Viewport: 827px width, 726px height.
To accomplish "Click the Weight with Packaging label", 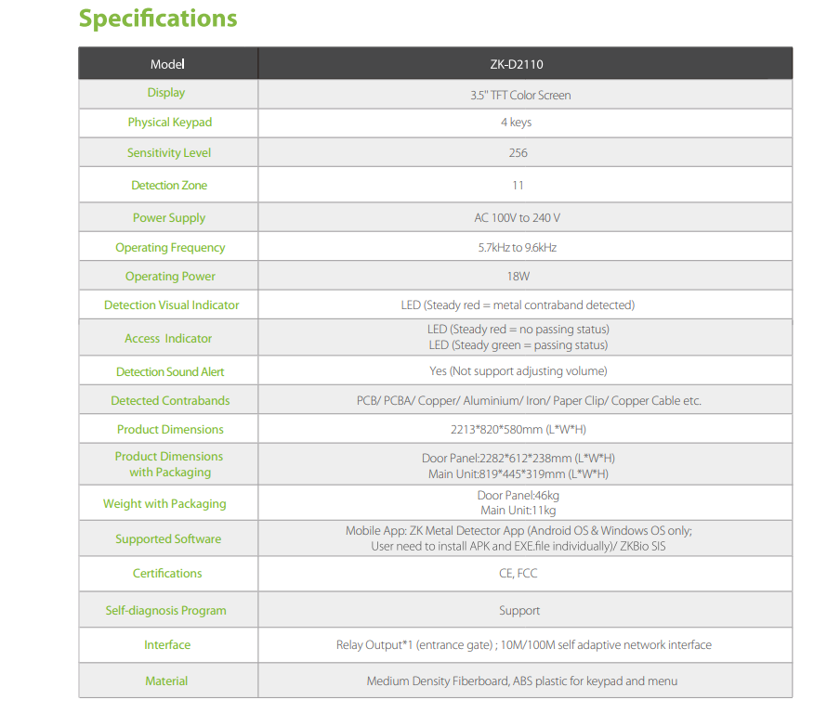I will (164, 504).
